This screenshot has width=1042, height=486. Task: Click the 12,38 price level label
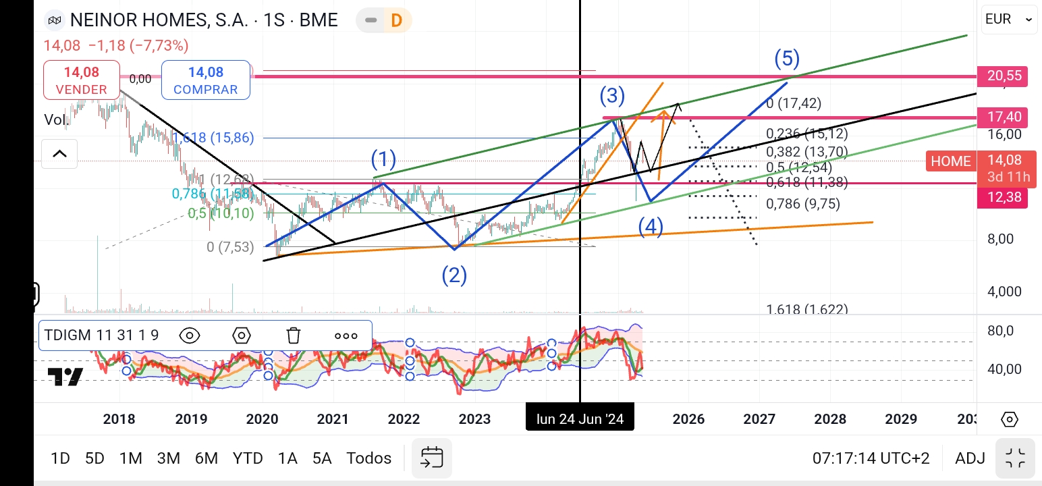[1003, 198]
